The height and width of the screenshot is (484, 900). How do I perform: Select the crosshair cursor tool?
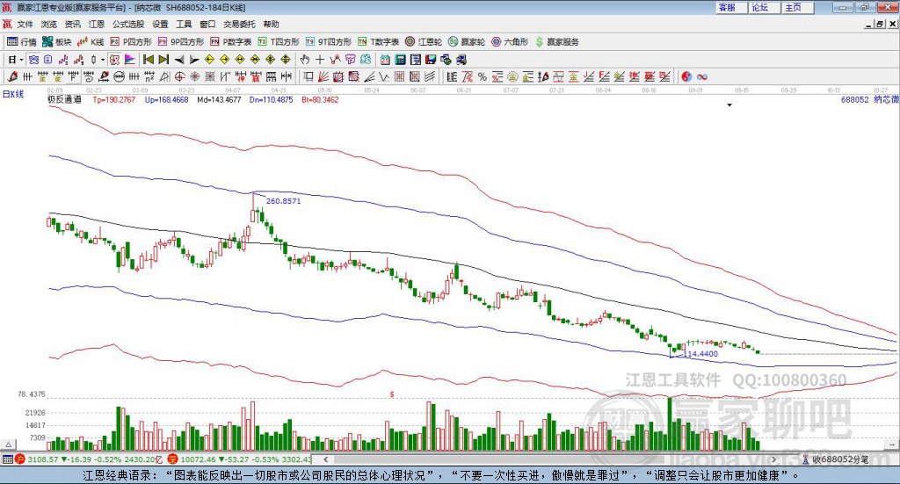pyautogui.click(x=320, y=60)
